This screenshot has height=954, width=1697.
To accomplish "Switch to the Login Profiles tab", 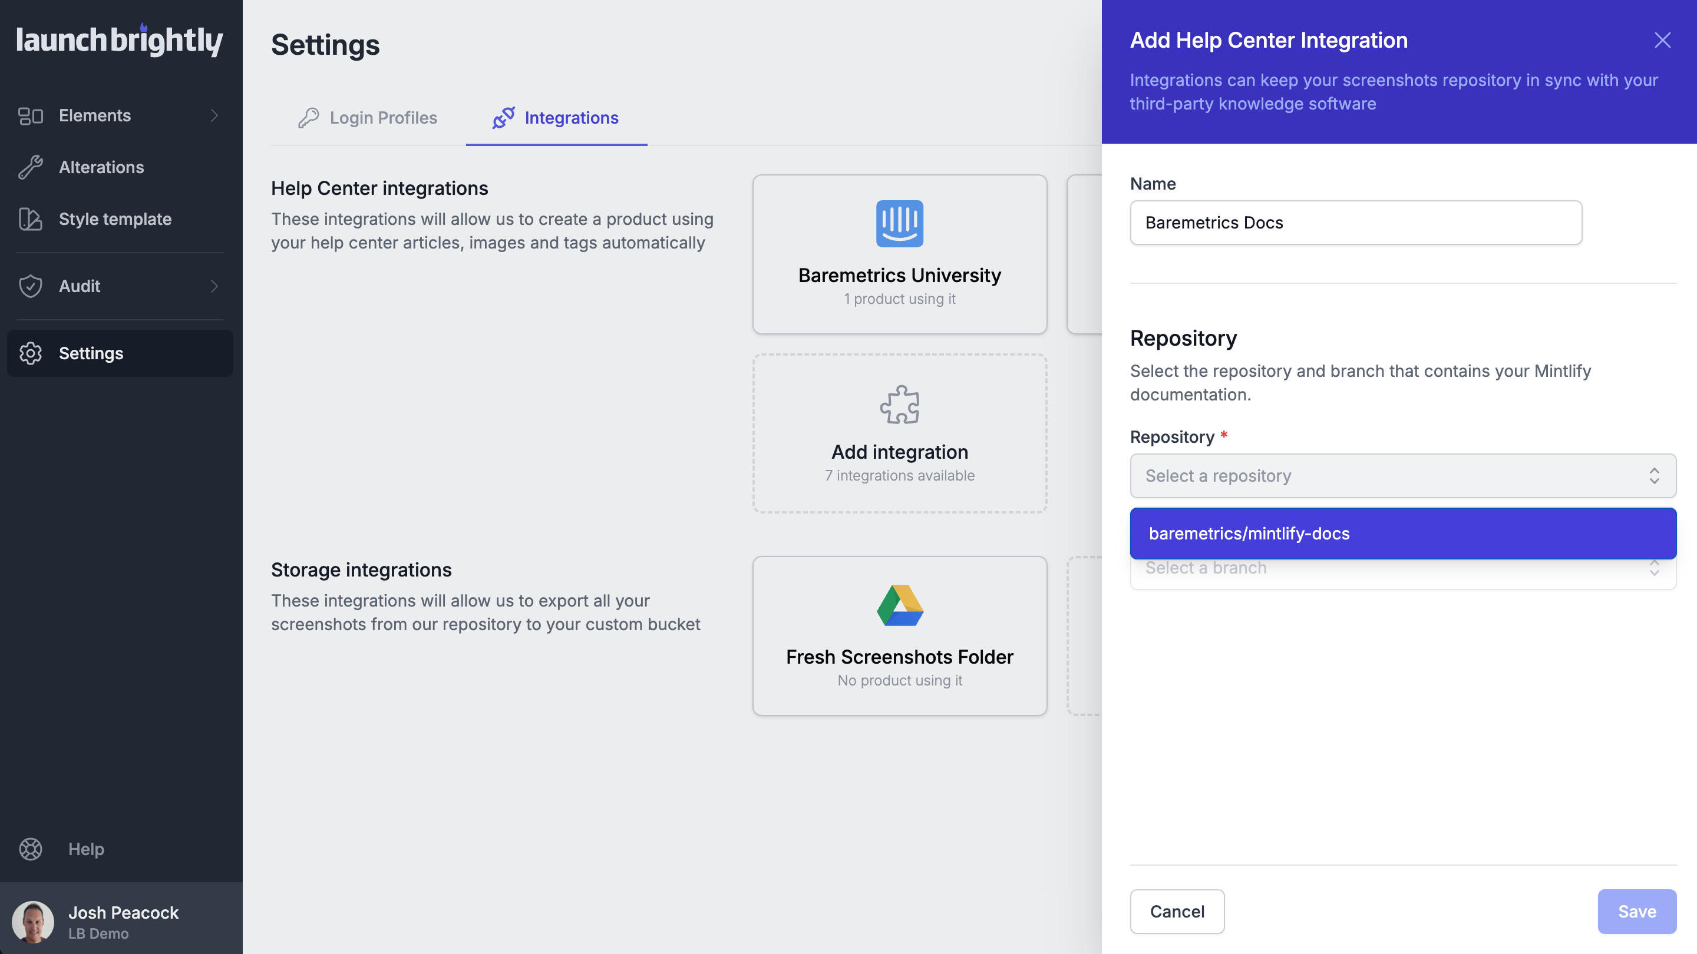I will tap(368, 118).
